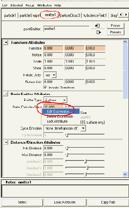This screenshot has height=208, width=129.
Task: Click the scrollbar up arrow
Action: pos(125,42)
